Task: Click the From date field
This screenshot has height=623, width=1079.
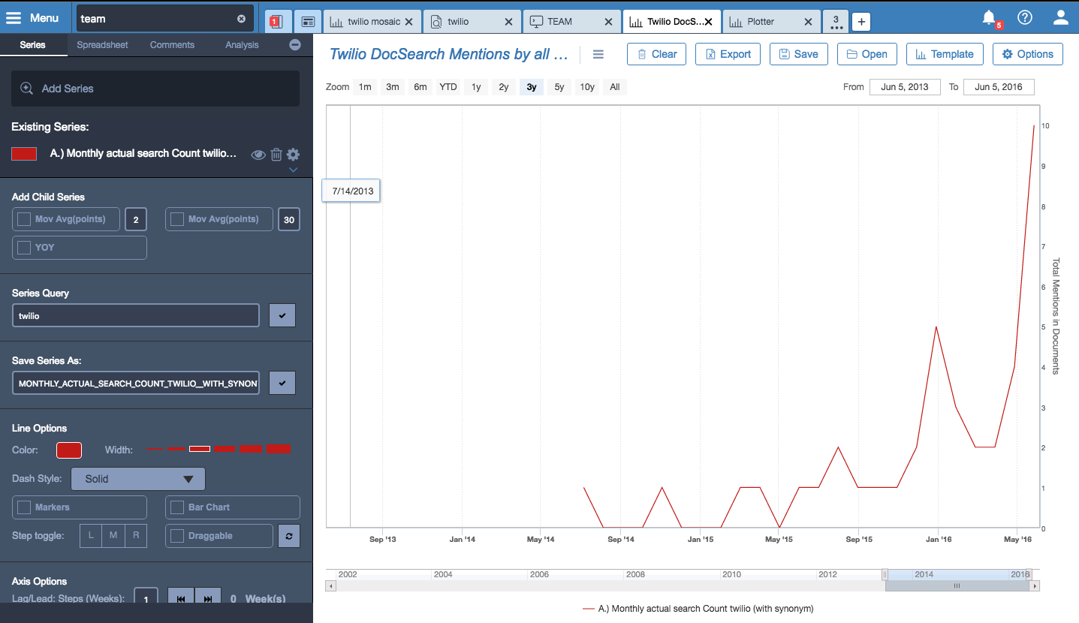Action: 905,87
